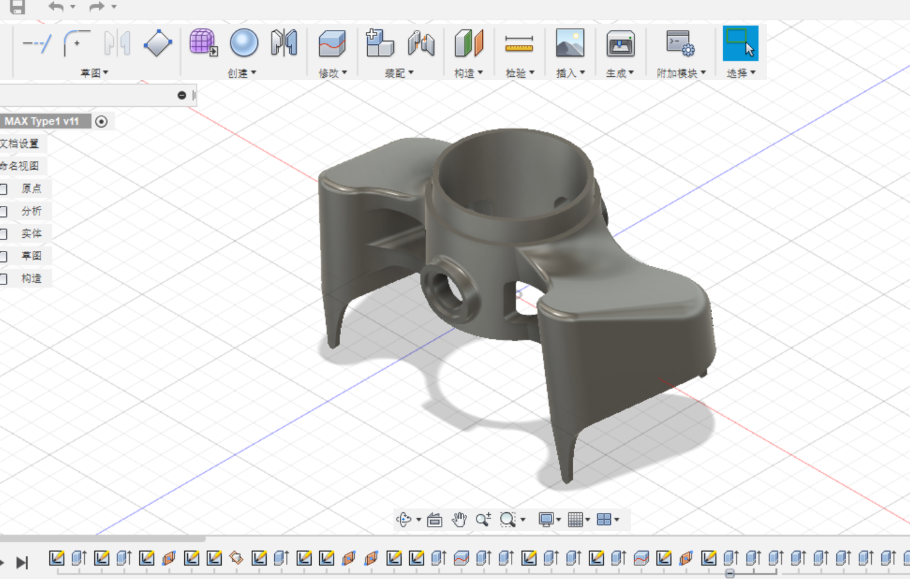Screen dimensions: 910x579
Task: Click the 文档设置 browser item
Action: (x=20, y=144)
